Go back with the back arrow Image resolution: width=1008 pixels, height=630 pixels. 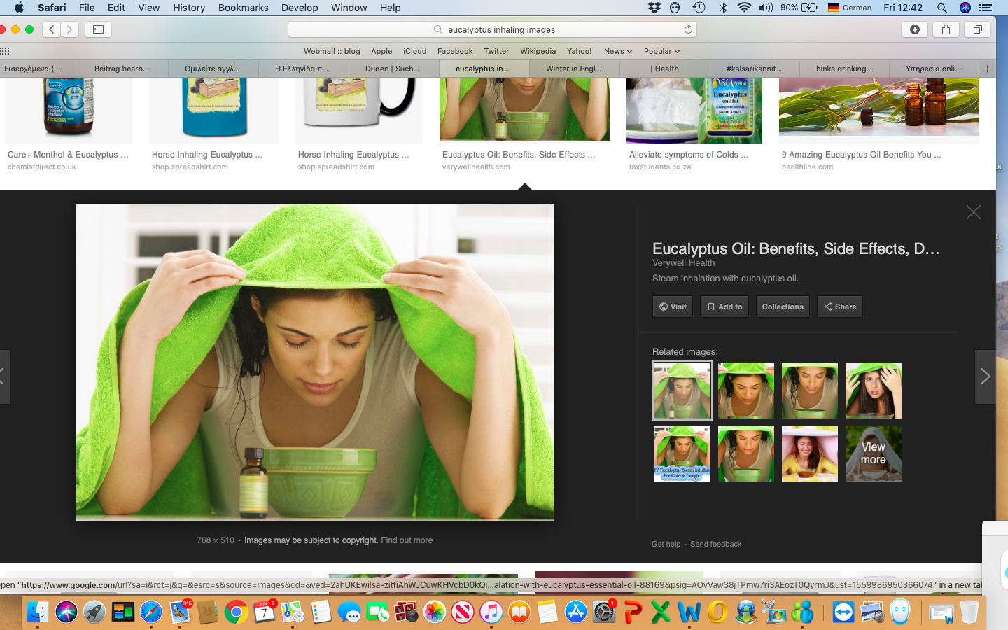52,29
